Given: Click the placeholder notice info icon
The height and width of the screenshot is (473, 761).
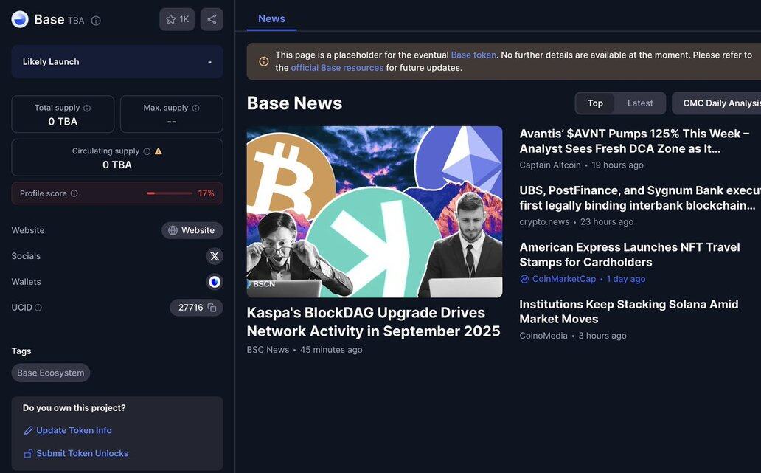Looking at the screenshot, I should [x=263, y=61].
